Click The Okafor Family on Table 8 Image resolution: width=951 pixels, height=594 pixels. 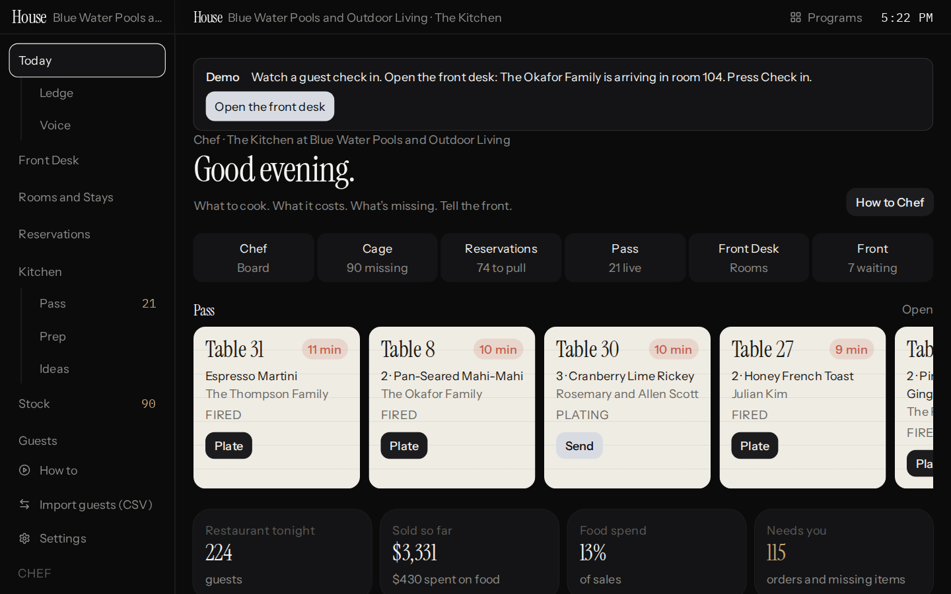tap(432, 394)
